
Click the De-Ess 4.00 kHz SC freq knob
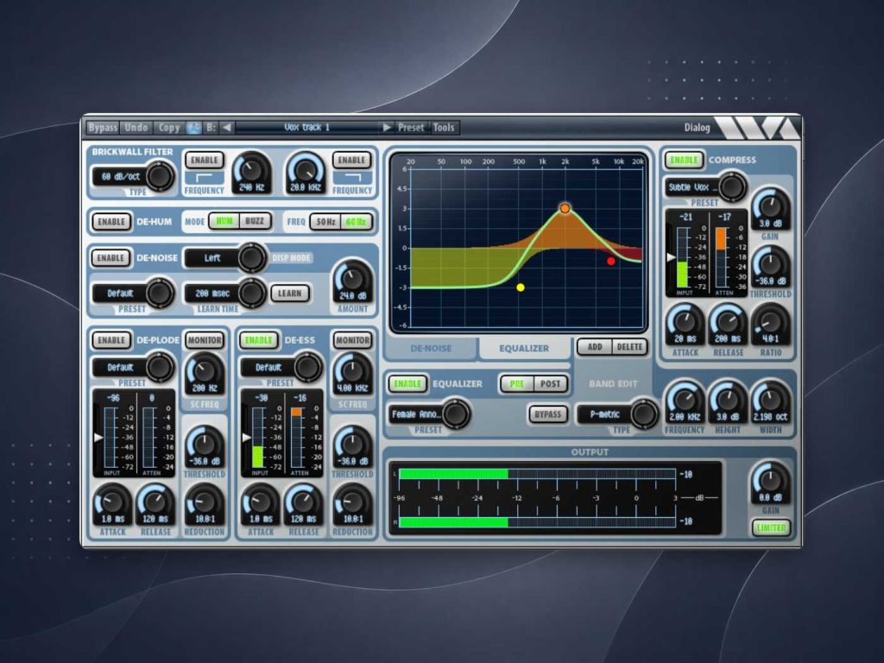click(352, 375)
